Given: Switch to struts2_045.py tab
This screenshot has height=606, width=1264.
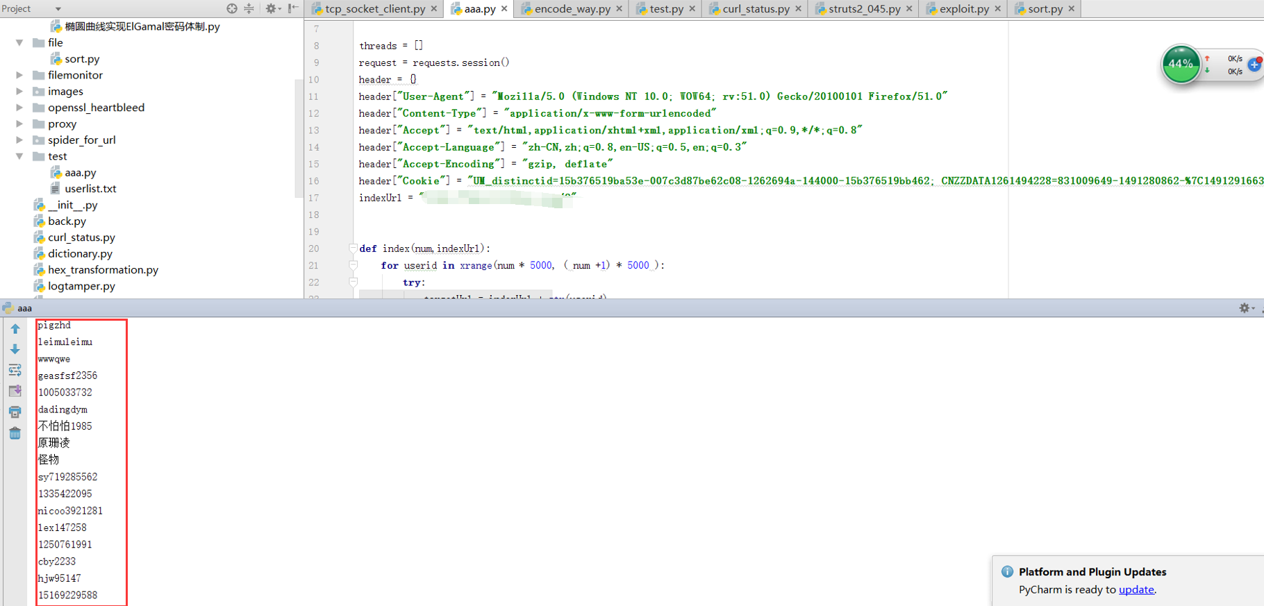Looking at the screenshot, I should click(x=864, y=9).
